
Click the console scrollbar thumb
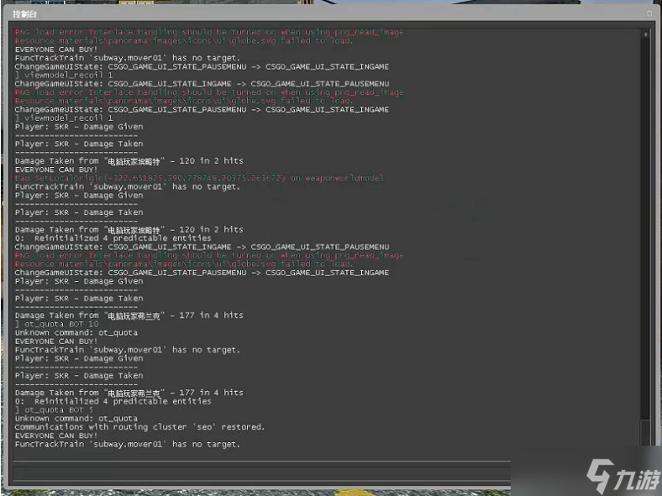pyautogui.click(x=645, y=432)
